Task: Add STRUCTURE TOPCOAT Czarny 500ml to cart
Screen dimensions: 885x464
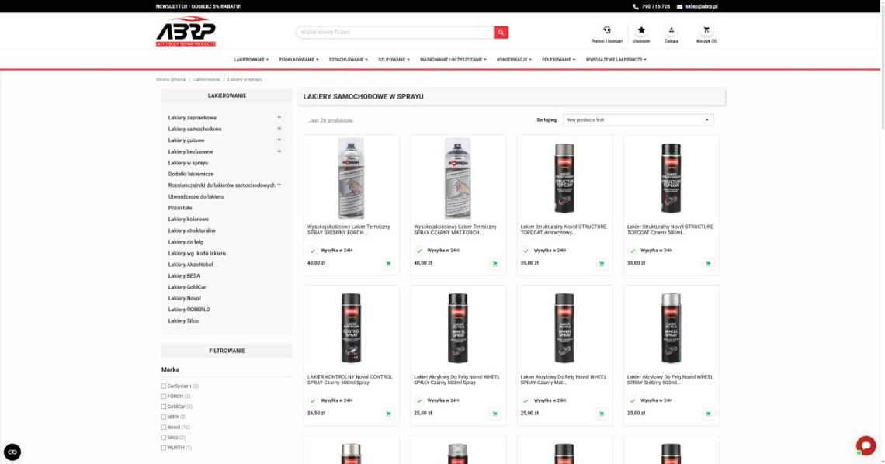Action: tap(708, 264)
